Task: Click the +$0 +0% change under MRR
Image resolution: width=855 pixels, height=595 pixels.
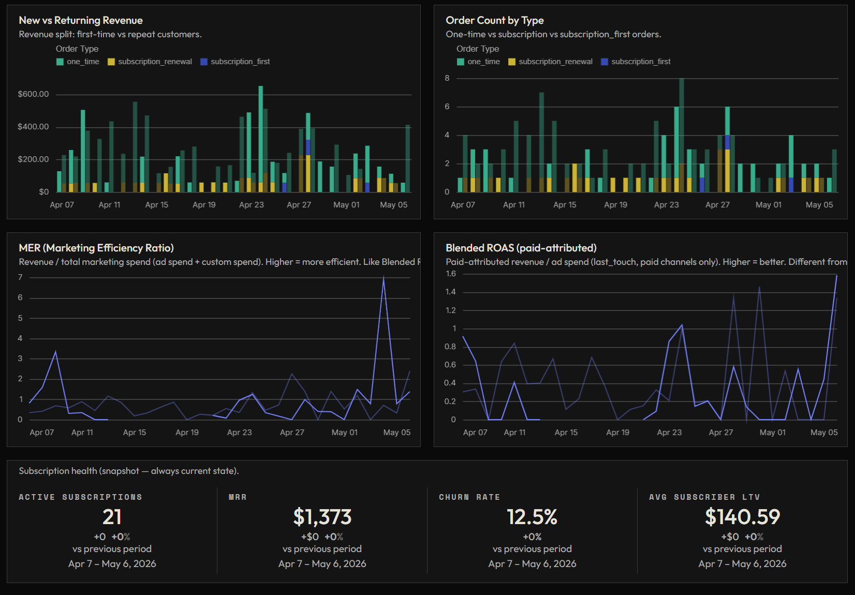Action: (322, 537)
